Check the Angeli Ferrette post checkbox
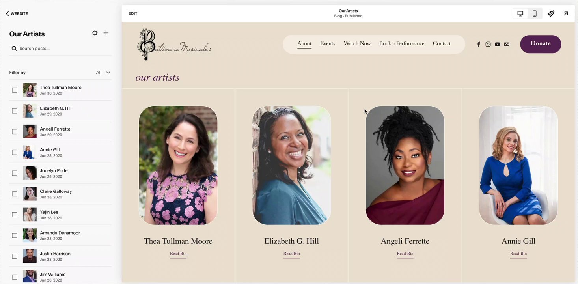This screenshot has width=578, height=284. (15, 131)
